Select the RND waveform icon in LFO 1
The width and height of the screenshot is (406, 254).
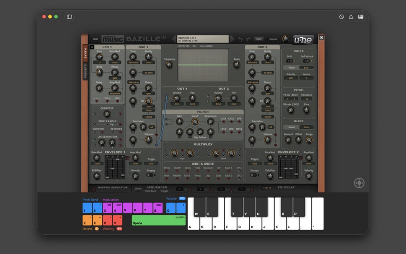point(117,98)
